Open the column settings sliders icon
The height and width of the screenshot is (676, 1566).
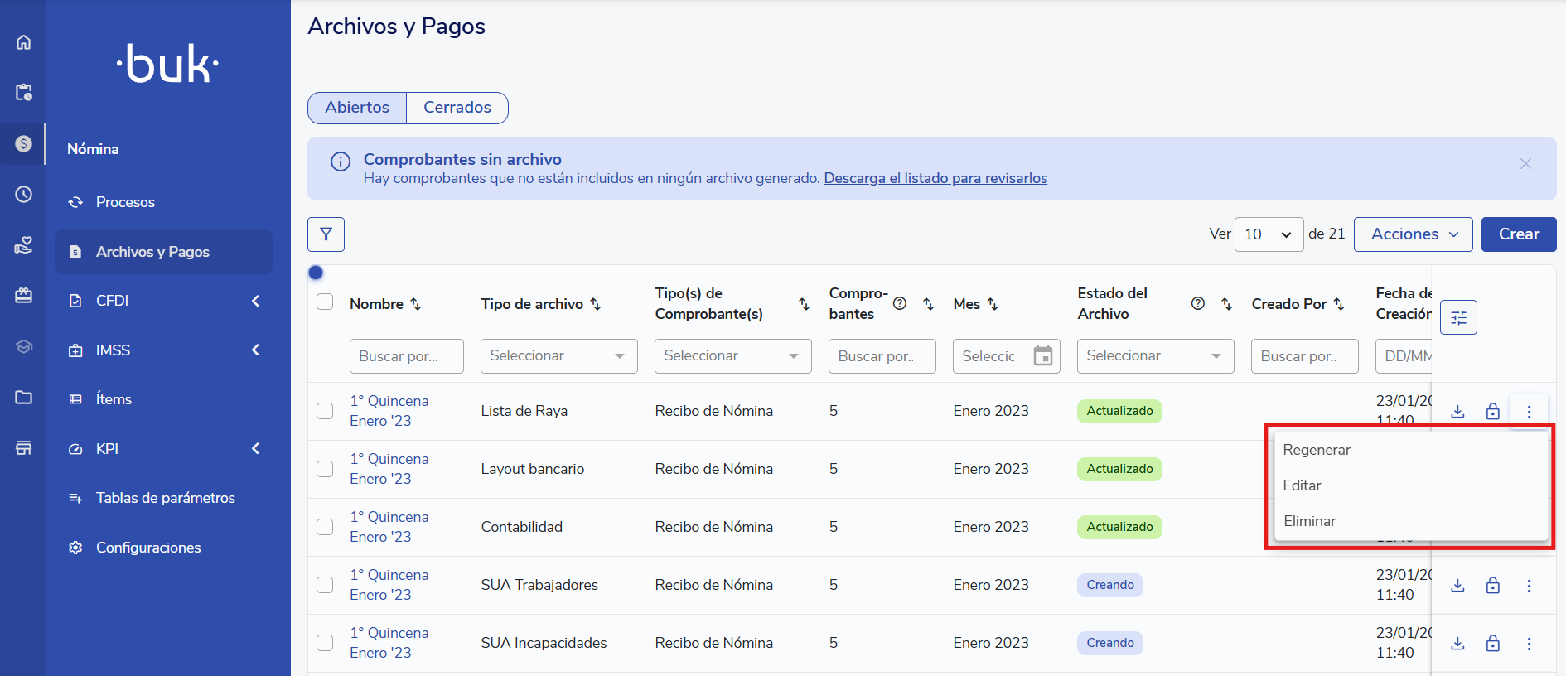(x=1458, y=317)
